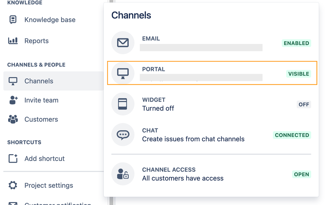Click the Widget OFF status badge
This screenshot has height=205, width=326.
pos(304,104)
